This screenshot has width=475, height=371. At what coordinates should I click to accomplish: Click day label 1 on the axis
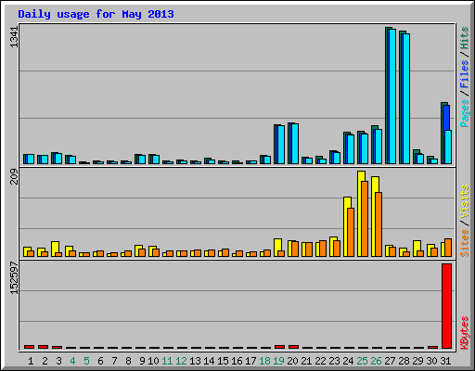click(31, 361)
